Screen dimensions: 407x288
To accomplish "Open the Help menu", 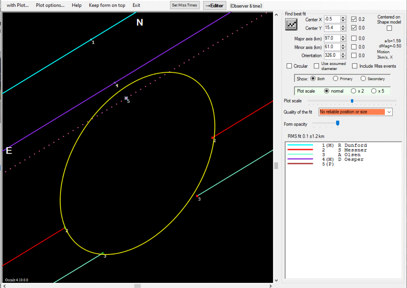I will coord(76,5).
